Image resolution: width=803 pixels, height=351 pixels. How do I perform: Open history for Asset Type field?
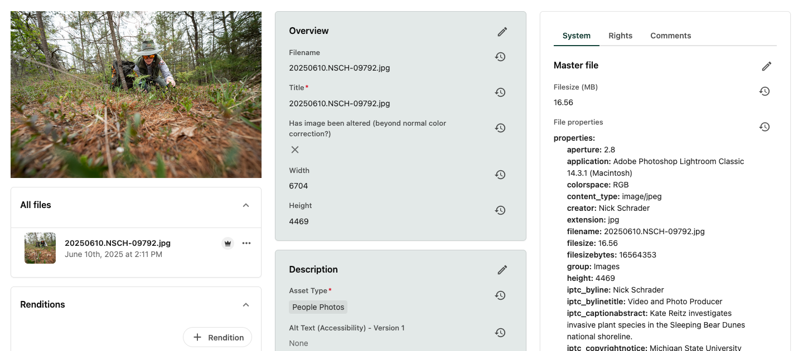(x=500, y=295)
